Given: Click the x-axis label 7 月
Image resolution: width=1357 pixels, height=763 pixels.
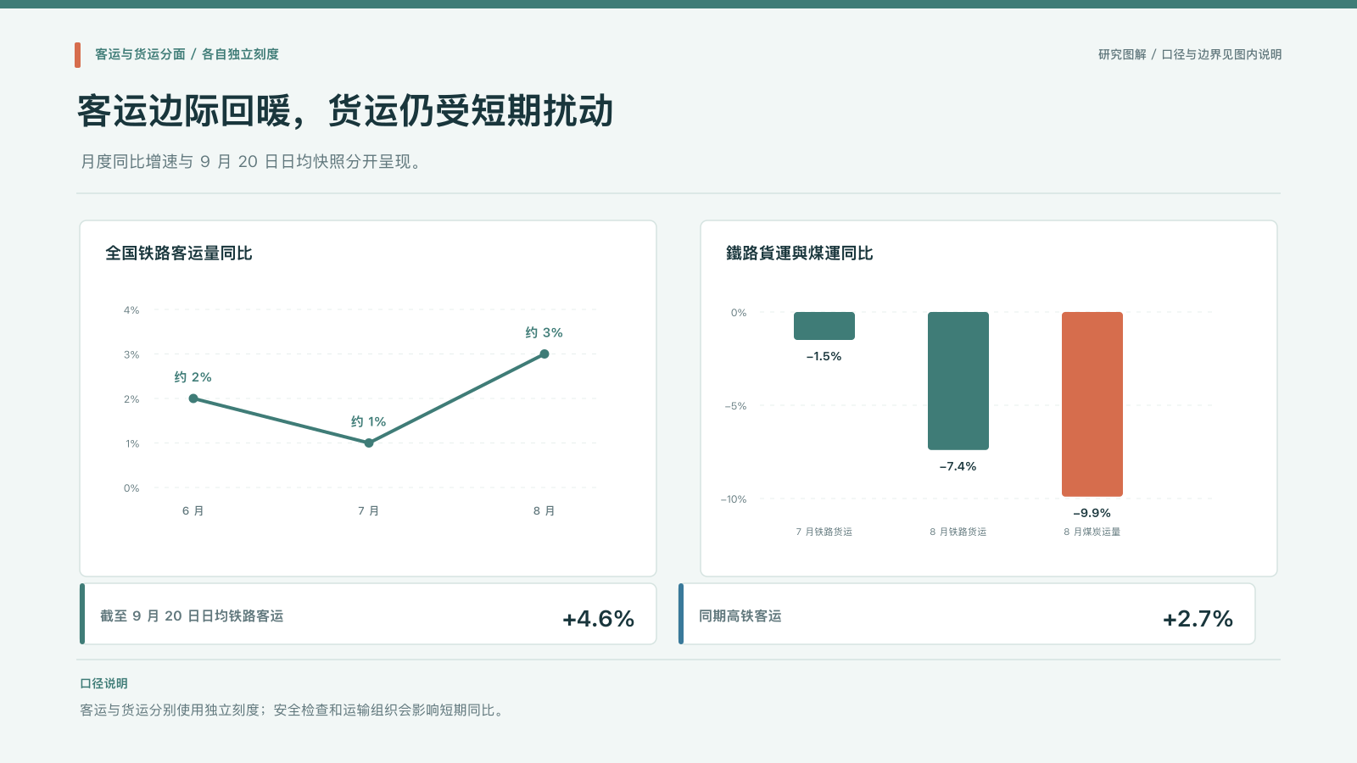Looking at the screenshot, I should click(x=369, y=510).
